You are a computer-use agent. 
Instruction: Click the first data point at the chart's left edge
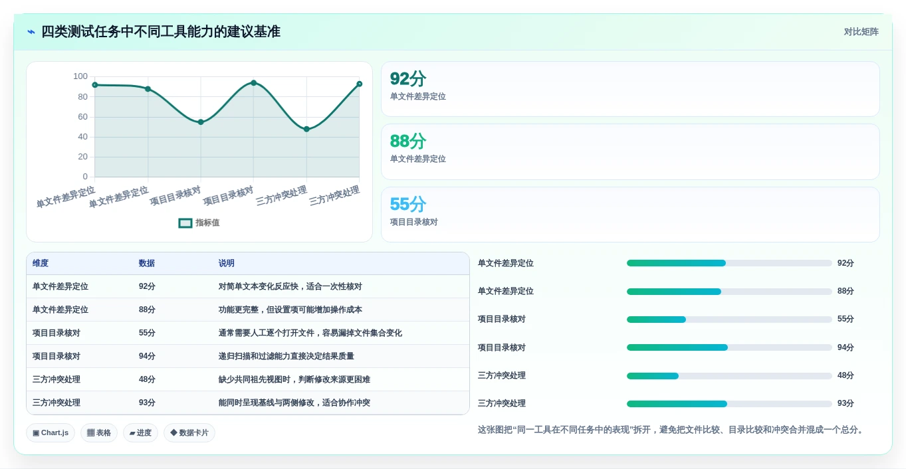coord(95,85)
